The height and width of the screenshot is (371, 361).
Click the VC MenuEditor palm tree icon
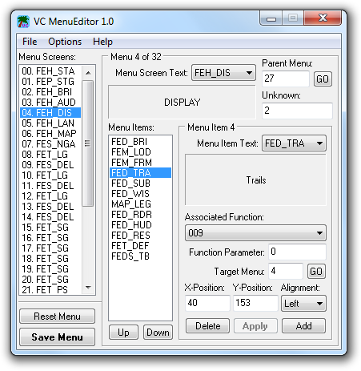(23, 22)
